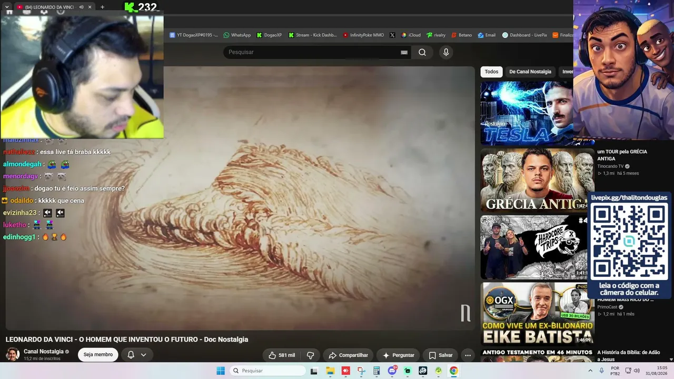Open the Calculator taskbar app
Image resolution: width=674 pixels, height=379 pixels.
[x=376, y=371]
